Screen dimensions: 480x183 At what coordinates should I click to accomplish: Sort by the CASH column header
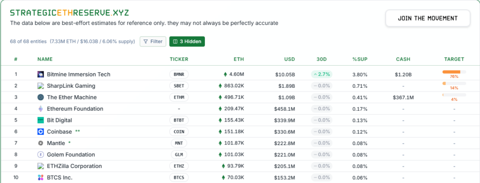[403, 59]
